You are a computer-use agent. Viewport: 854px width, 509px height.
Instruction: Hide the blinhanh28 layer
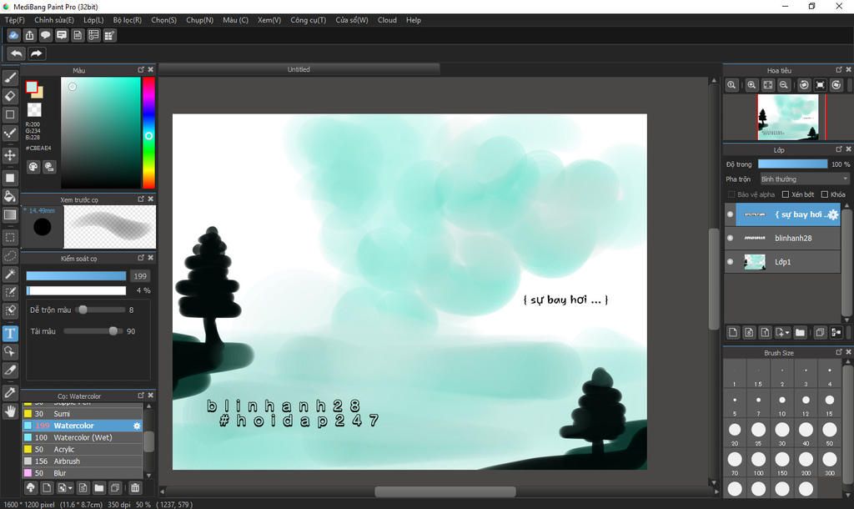731,238
